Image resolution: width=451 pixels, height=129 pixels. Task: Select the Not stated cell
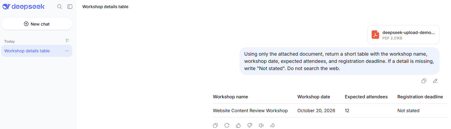pos(408,111)
